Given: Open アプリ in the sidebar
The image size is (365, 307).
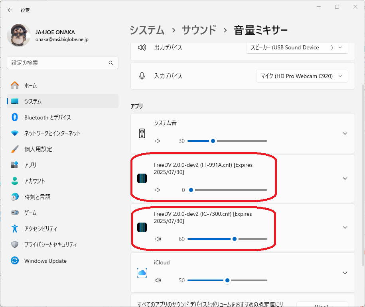Looking at the screenshot, I should (63, 165).
